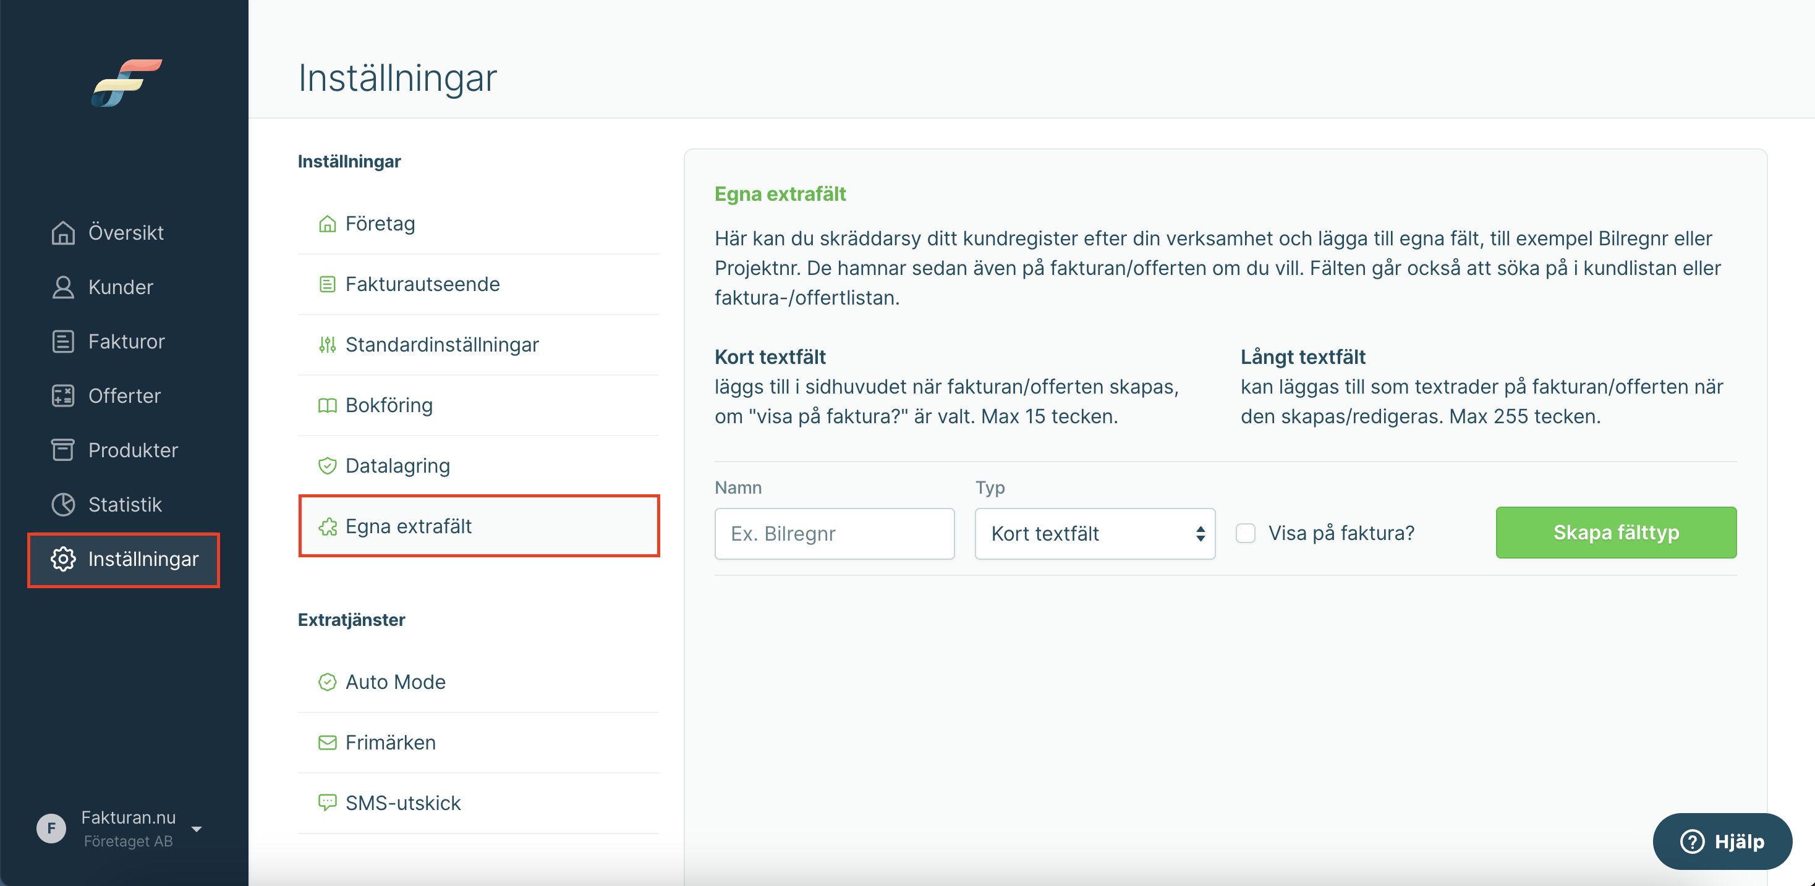Expand the Fakturan.nu account menu arrow

(x=197, y=829)
